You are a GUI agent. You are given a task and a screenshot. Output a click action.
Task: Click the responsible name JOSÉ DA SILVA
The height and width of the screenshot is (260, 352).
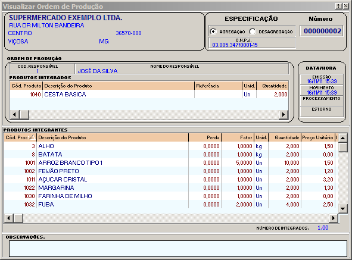(x=98, y=71)
